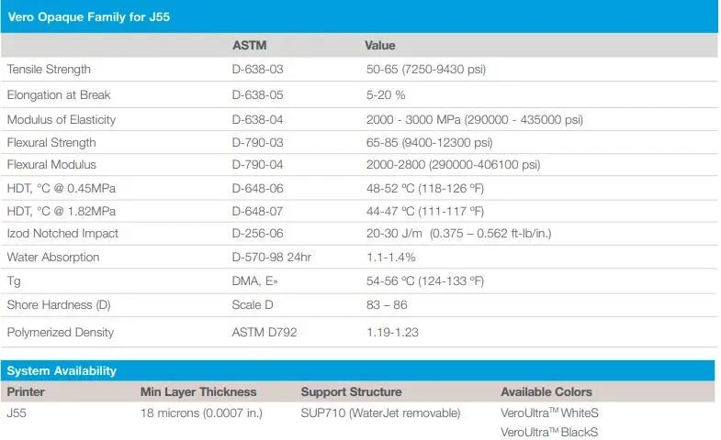The image size is (721, 440).
Task: Click the 'Izod Notched Impact' label
Action: [62, 234]
